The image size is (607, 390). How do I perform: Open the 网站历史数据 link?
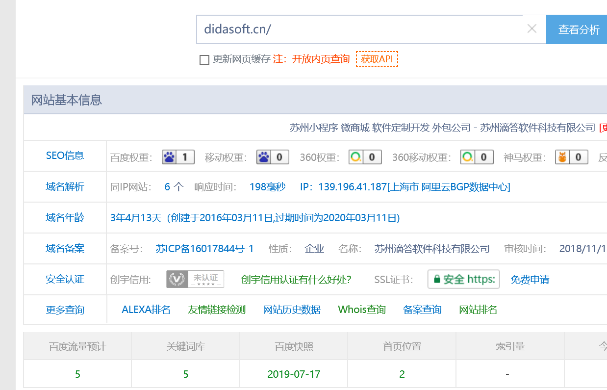pyautogui.click(x=292, y=310)
